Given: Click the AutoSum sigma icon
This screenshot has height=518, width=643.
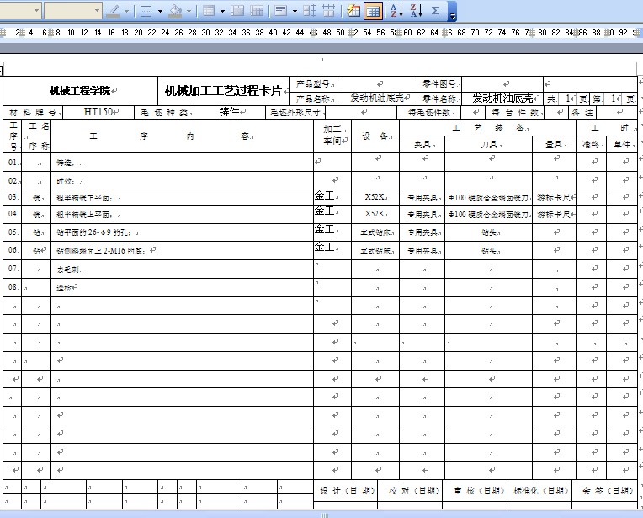Looking at the screenshot, I should (x=435, y=11).
